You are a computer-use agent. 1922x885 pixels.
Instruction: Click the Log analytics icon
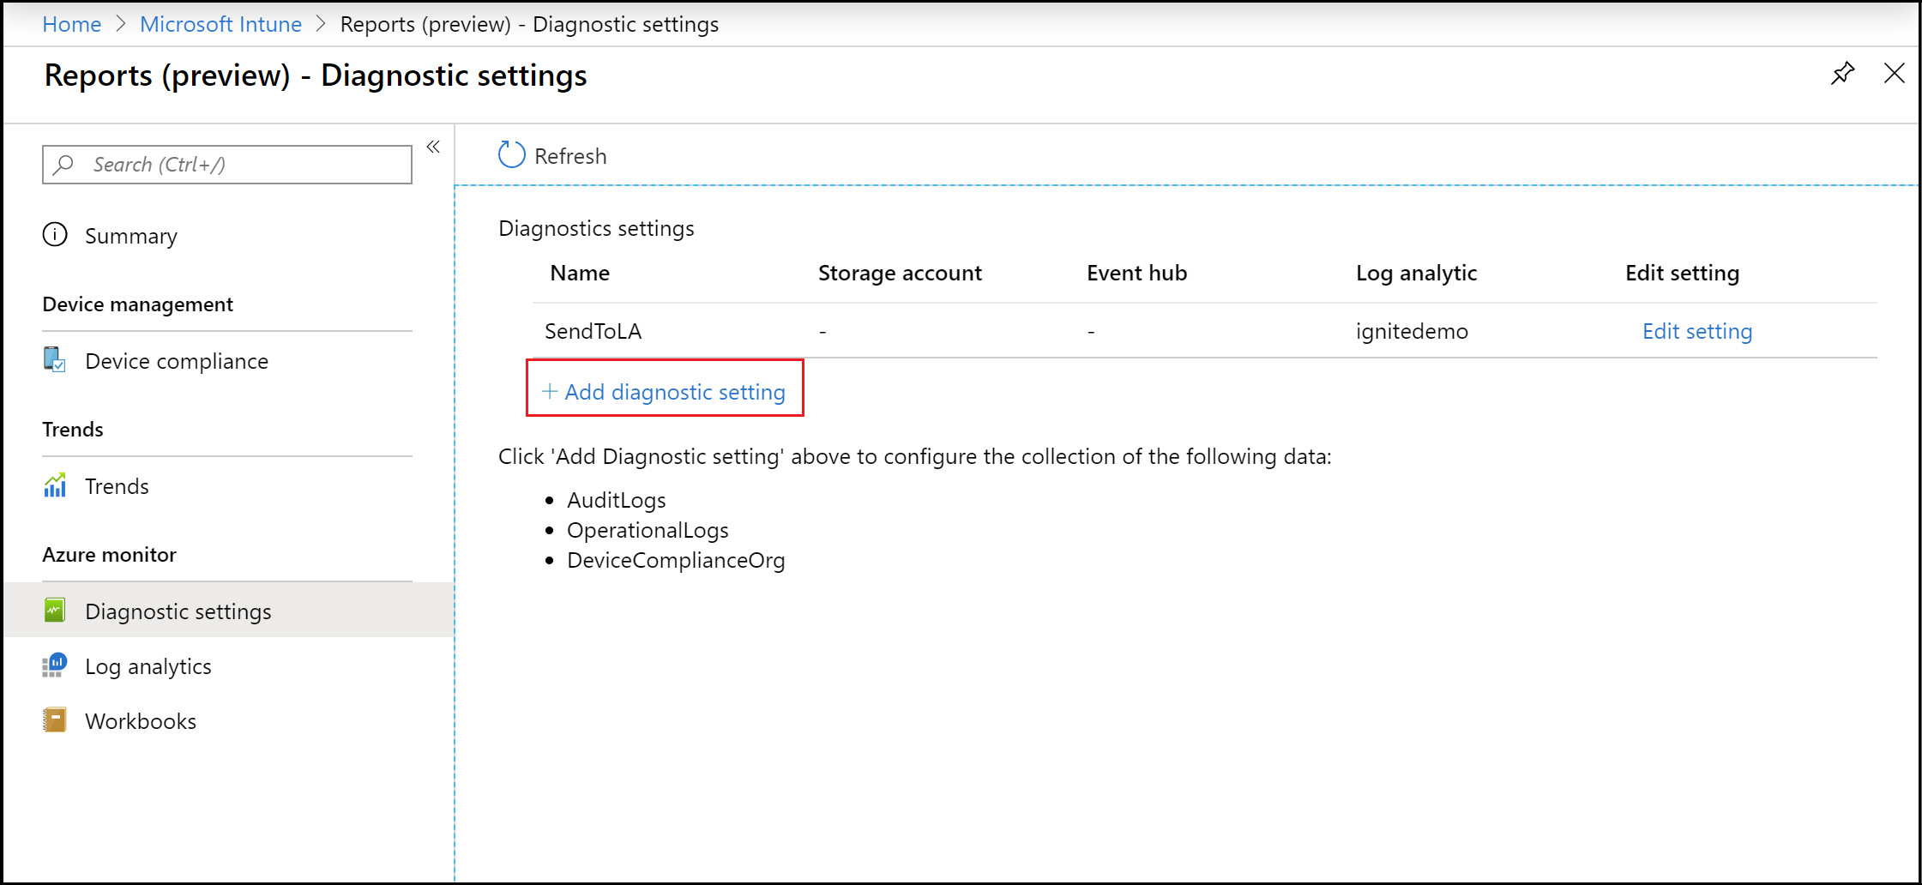[x=55, y=665]
